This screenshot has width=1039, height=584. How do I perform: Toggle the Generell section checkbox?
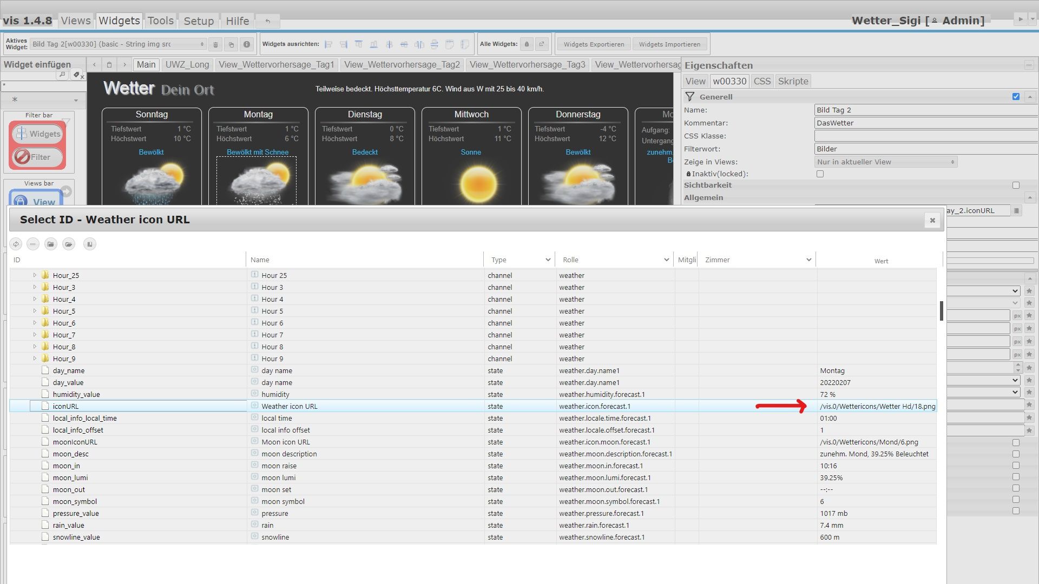click(x=1016, y=97)
